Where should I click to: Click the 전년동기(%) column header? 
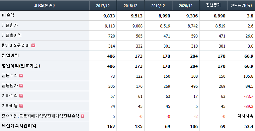tap(241, 5)
